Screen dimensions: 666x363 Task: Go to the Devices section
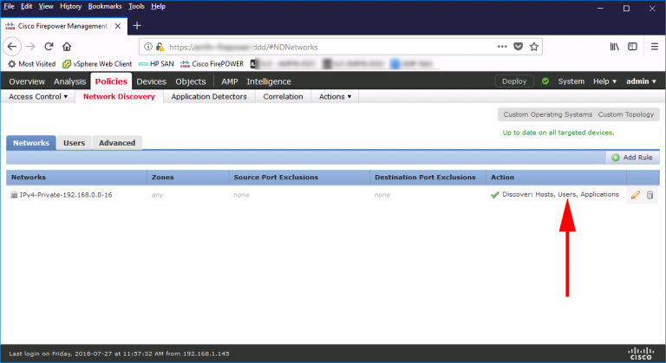click(x=151, y=81)
